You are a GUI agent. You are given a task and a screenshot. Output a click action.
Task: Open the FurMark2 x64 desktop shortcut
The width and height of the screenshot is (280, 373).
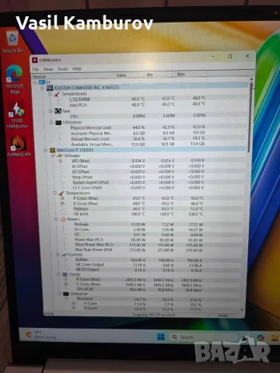19,146
